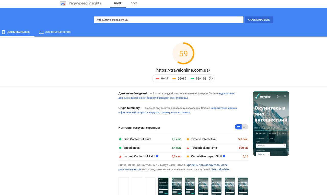The width and height of the screenshot is (327, 195).
Task: Click the 'Cumulative Layout Shift' metric label
Action: point(207,156)
